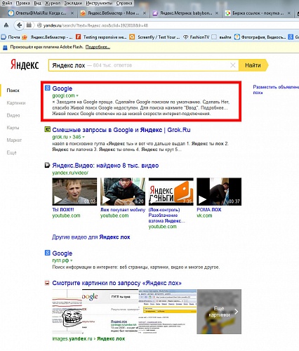
Task: Click the home icon in the navigation bar
Action: click(x=6, y=25)
